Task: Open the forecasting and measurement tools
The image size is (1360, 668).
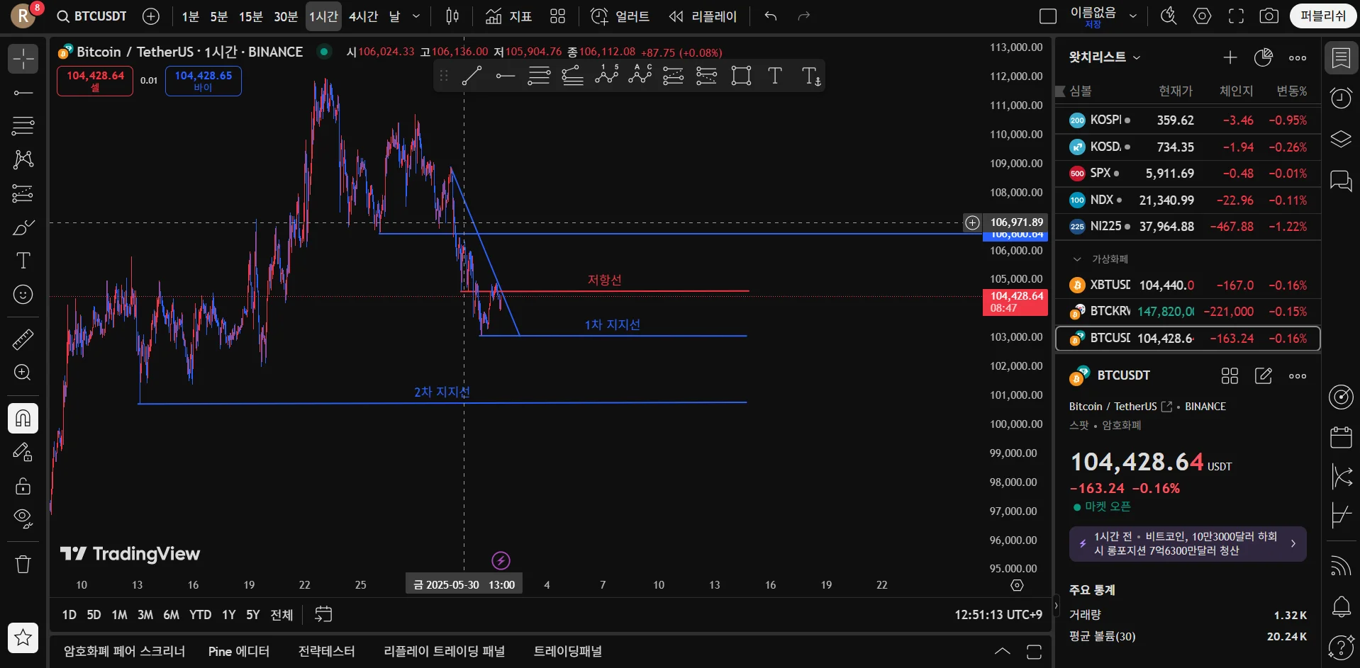Action: pyautogui.click(x=23, y=193)
